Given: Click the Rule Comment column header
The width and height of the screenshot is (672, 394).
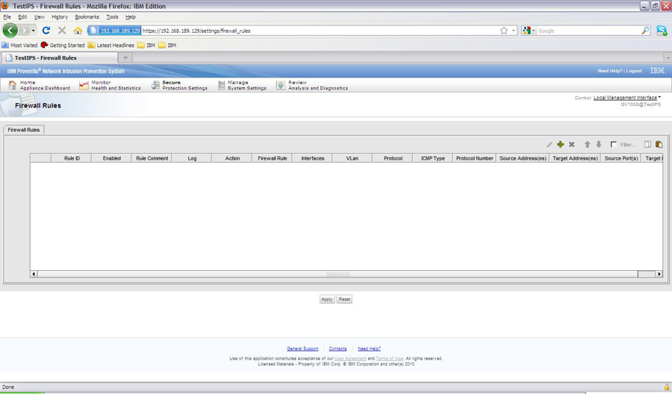Looking at the screenshot, I should (x=152, y=158).
